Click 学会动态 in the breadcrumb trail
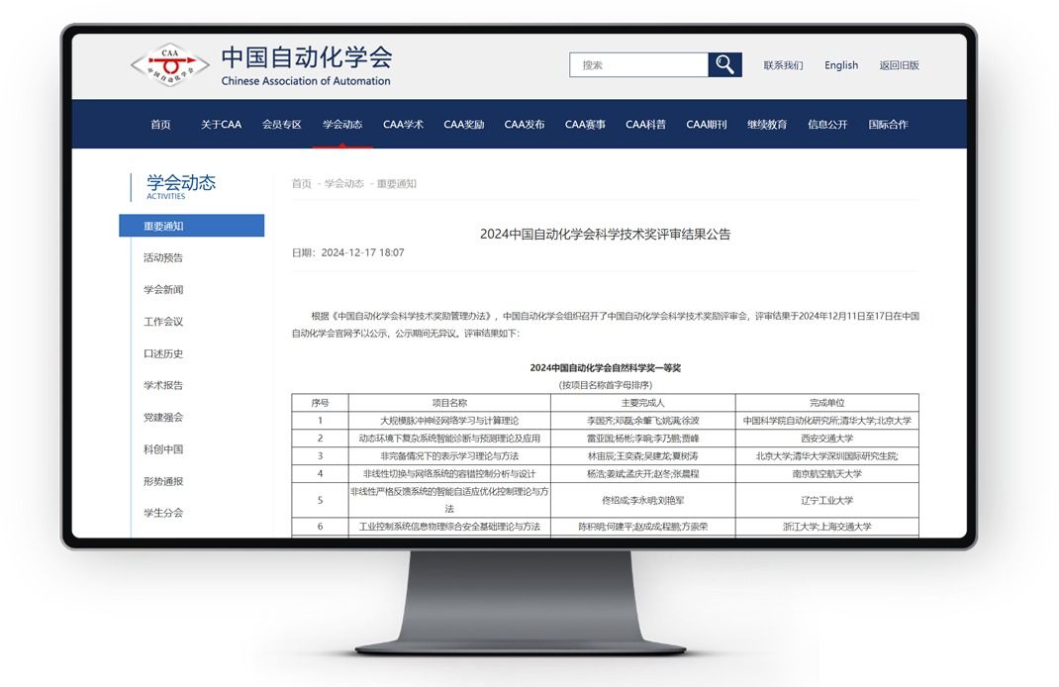Viewport: 1059px width, 687px height. click(344, 183)
